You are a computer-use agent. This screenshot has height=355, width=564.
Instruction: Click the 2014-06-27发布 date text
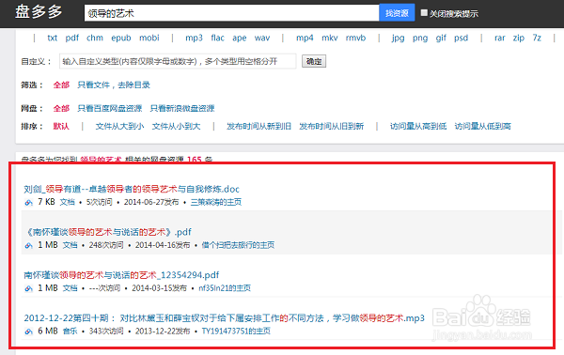[x=151, y=202]
